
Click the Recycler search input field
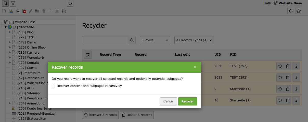click(105, 40)
